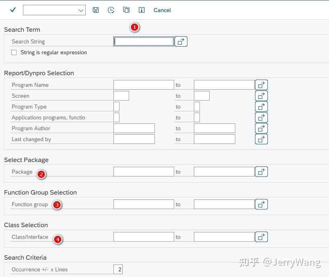Image resolution: width=329 pixels, height=277 pixels.
Task: Enable the String is regular expression checkbox
Action: 14,52
